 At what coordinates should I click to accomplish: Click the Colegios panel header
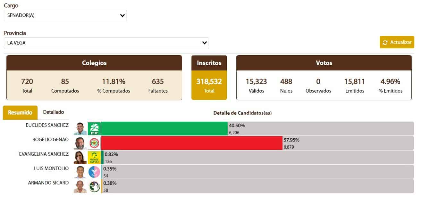94,63
